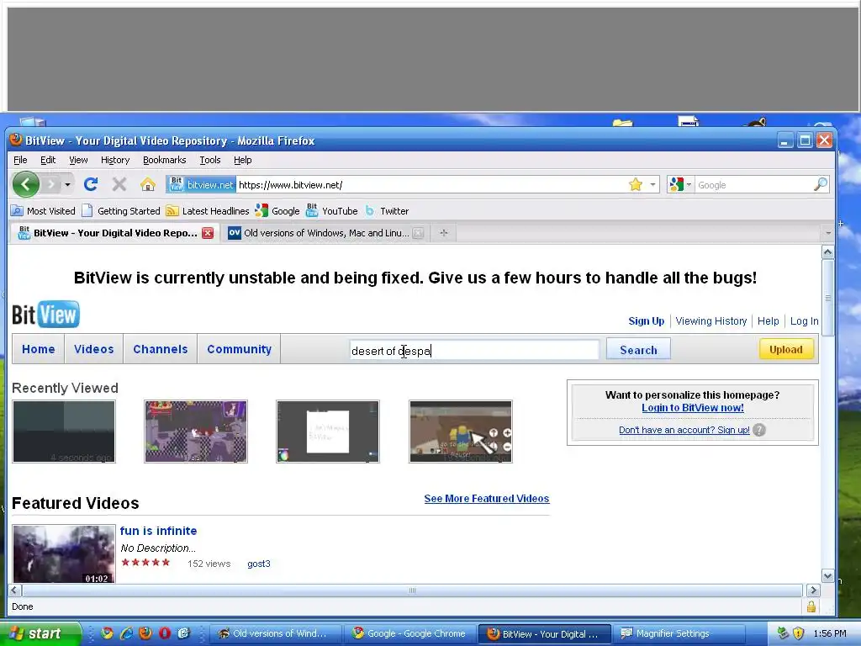Go to the BitView Videos tab
The image size is (861, 646).
coord(94,349)
